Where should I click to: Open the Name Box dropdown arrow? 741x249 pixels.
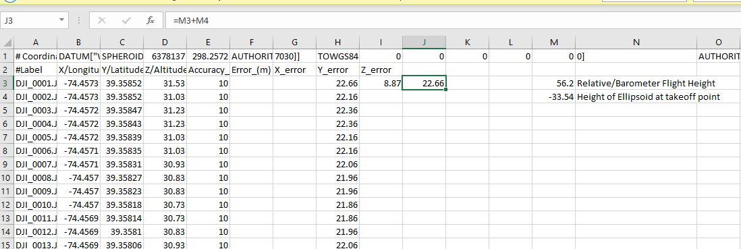tap(61, 21)
